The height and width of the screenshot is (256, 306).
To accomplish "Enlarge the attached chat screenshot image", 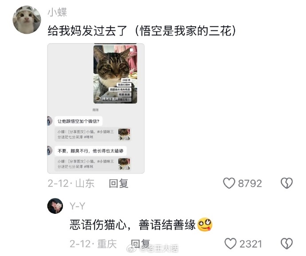I will click(x=96, y=108).
